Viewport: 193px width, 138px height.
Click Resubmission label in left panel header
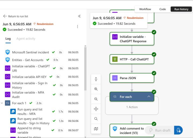pos(45,24)
